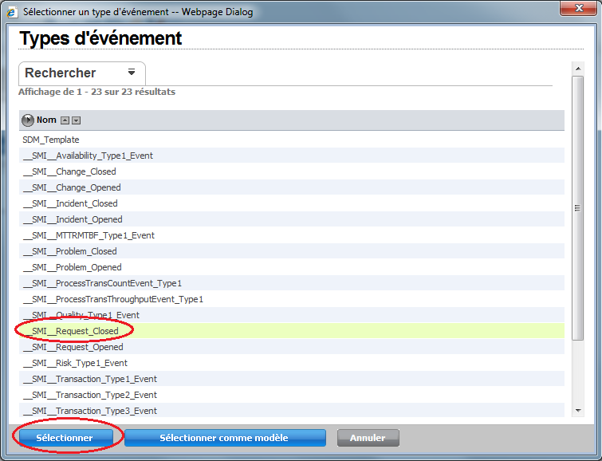The image size is (602, 461).
Task: Select __SMI__Incident_Opened row
Action: [x=292, y=219]
